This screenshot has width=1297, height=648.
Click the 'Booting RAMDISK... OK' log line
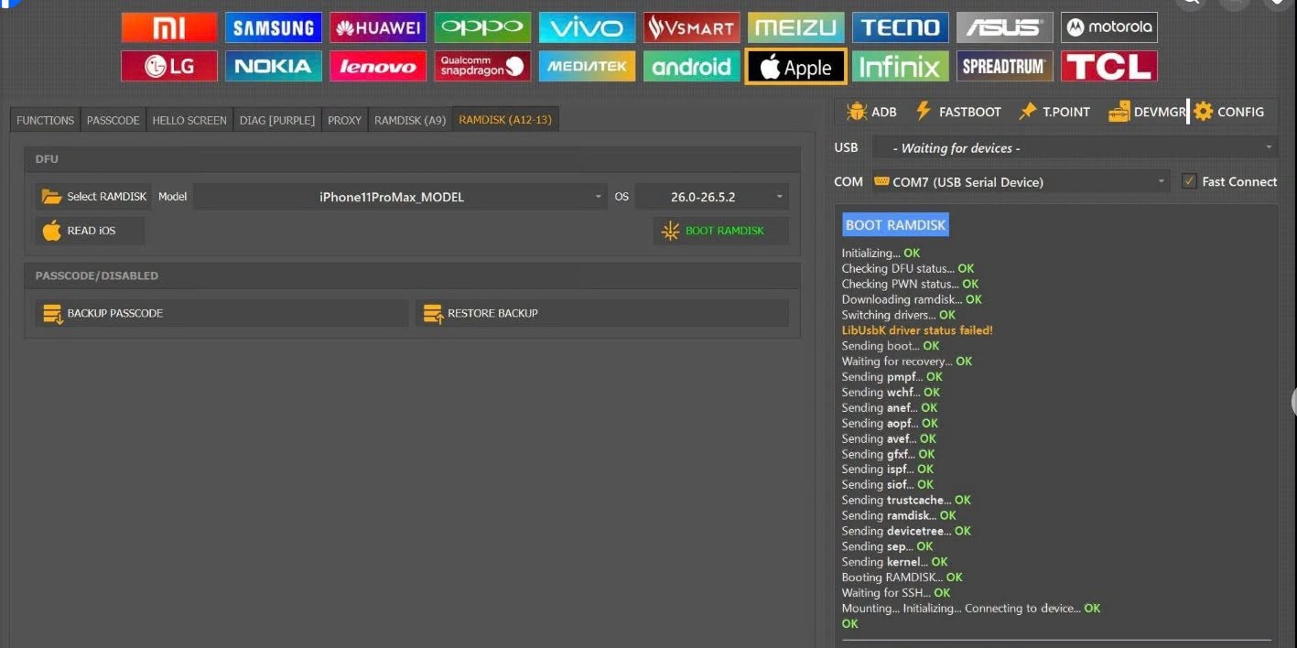click(x=902, y=578)
